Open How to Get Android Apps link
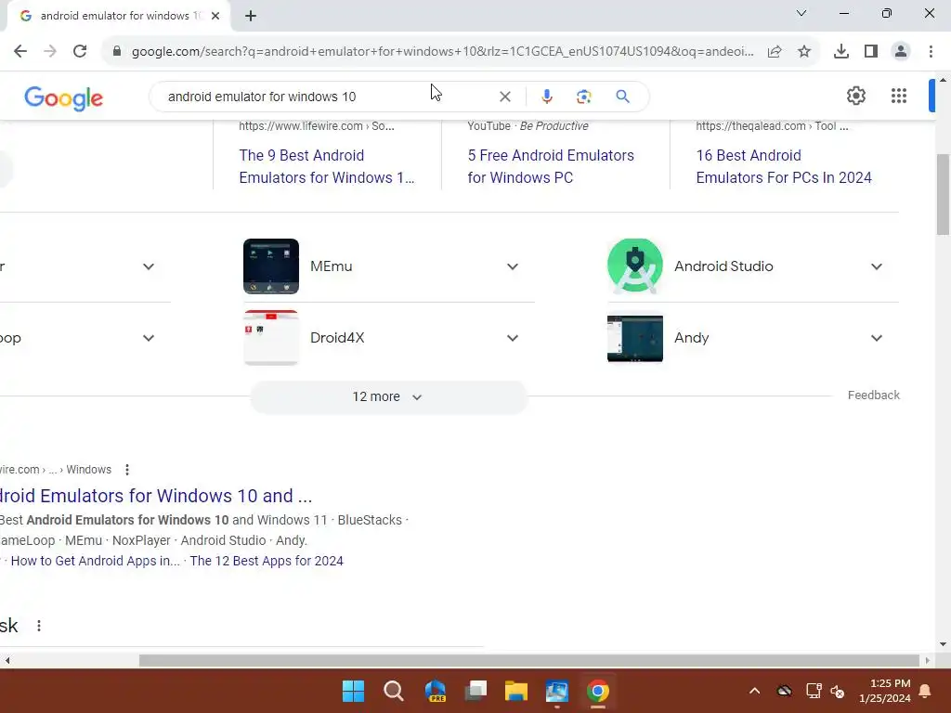 pos(96,561)
